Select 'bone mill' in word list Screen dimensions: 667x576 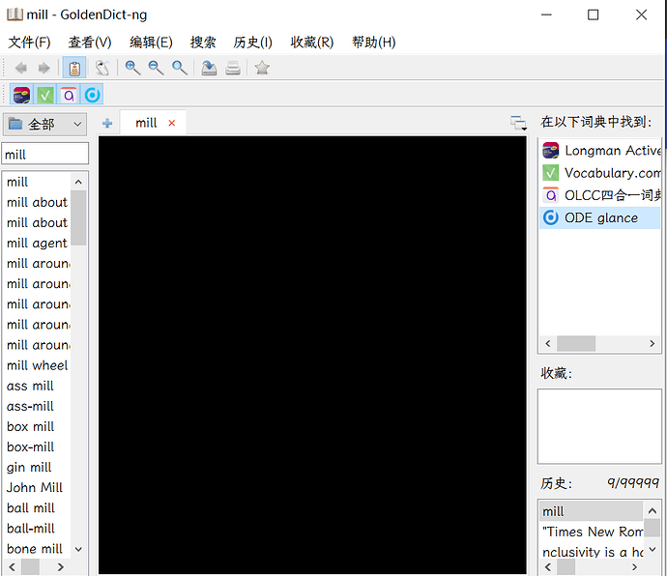point(37,549)
